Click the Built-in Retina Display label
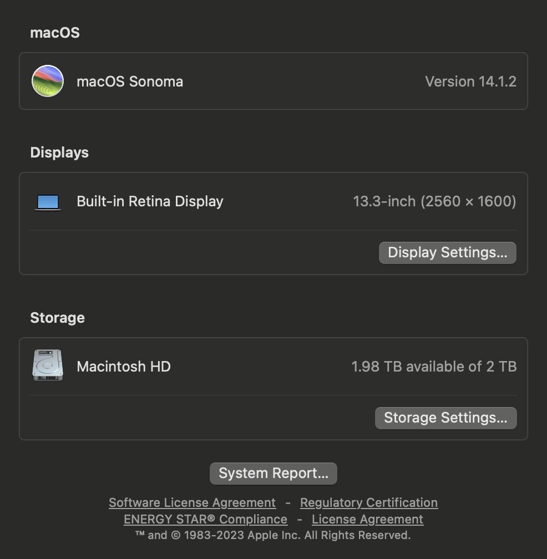 click(x=150, y=201)
